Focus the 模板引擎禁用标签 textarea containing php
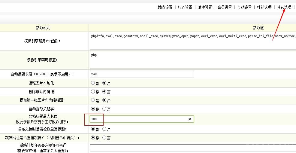Image resolution: width=296 pixels, height=153 pixels. point(193,60)
